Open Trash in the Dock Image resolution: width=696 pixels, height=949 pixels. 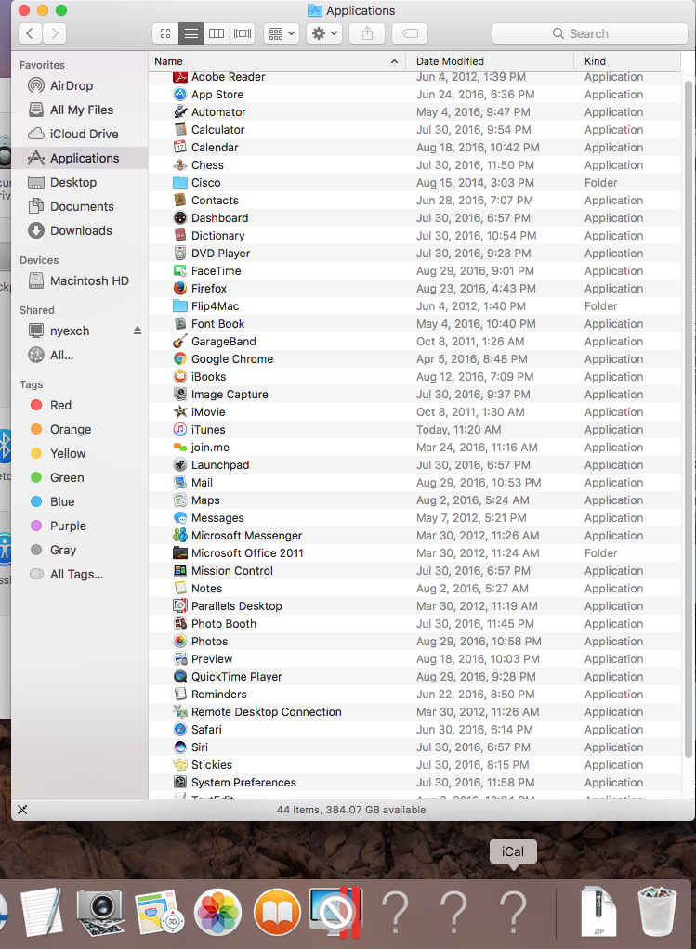(657, 911)
